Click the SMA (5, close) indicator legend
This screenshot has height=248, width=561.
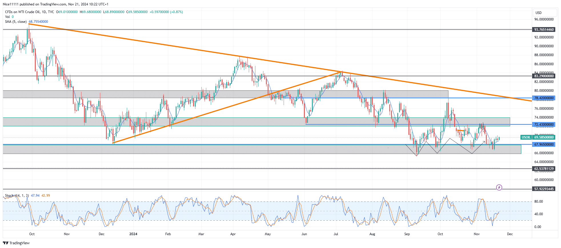pyautogui.click(x=16, y=22)
